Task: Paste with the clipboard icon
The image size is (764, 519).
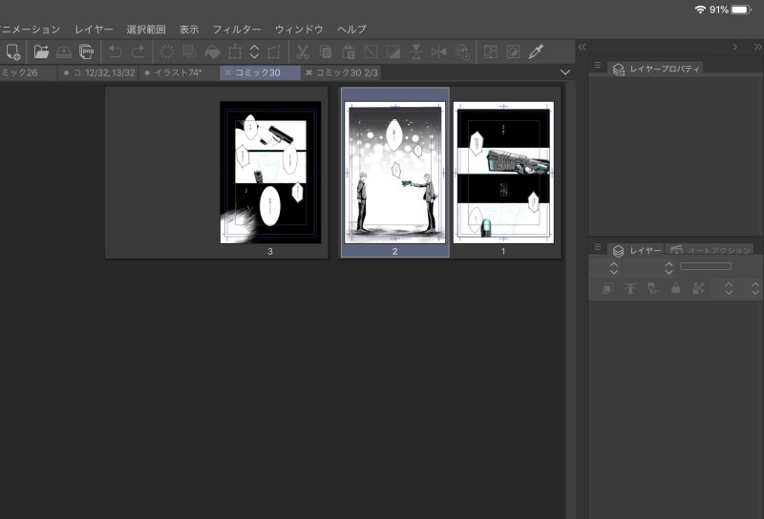Action: point(349,52)
